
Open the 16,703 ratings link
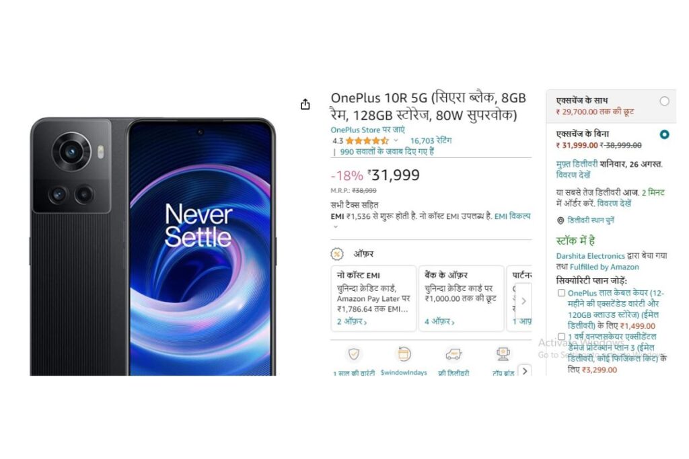[x=431, y=141]
